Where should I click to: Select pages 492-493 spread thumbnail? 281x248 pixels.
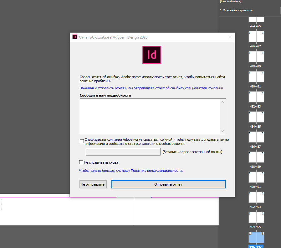coord(256,198)
